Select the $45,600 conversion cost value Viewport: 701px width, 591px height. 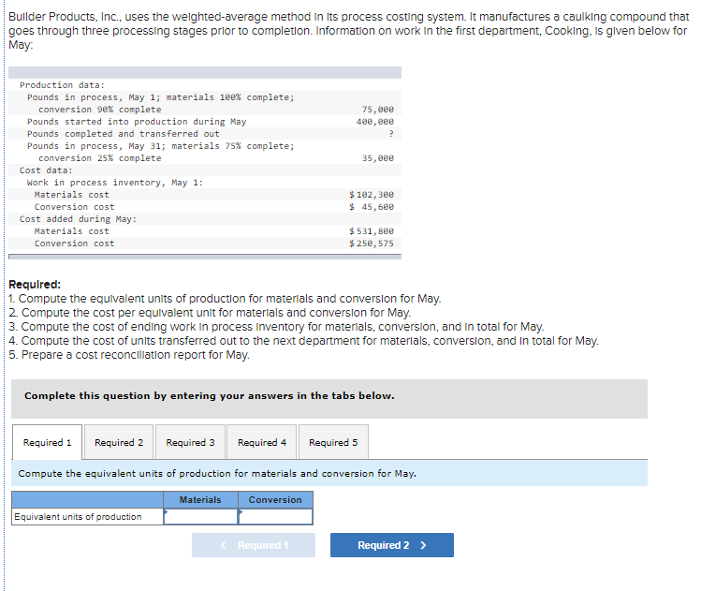pos(372,207)
